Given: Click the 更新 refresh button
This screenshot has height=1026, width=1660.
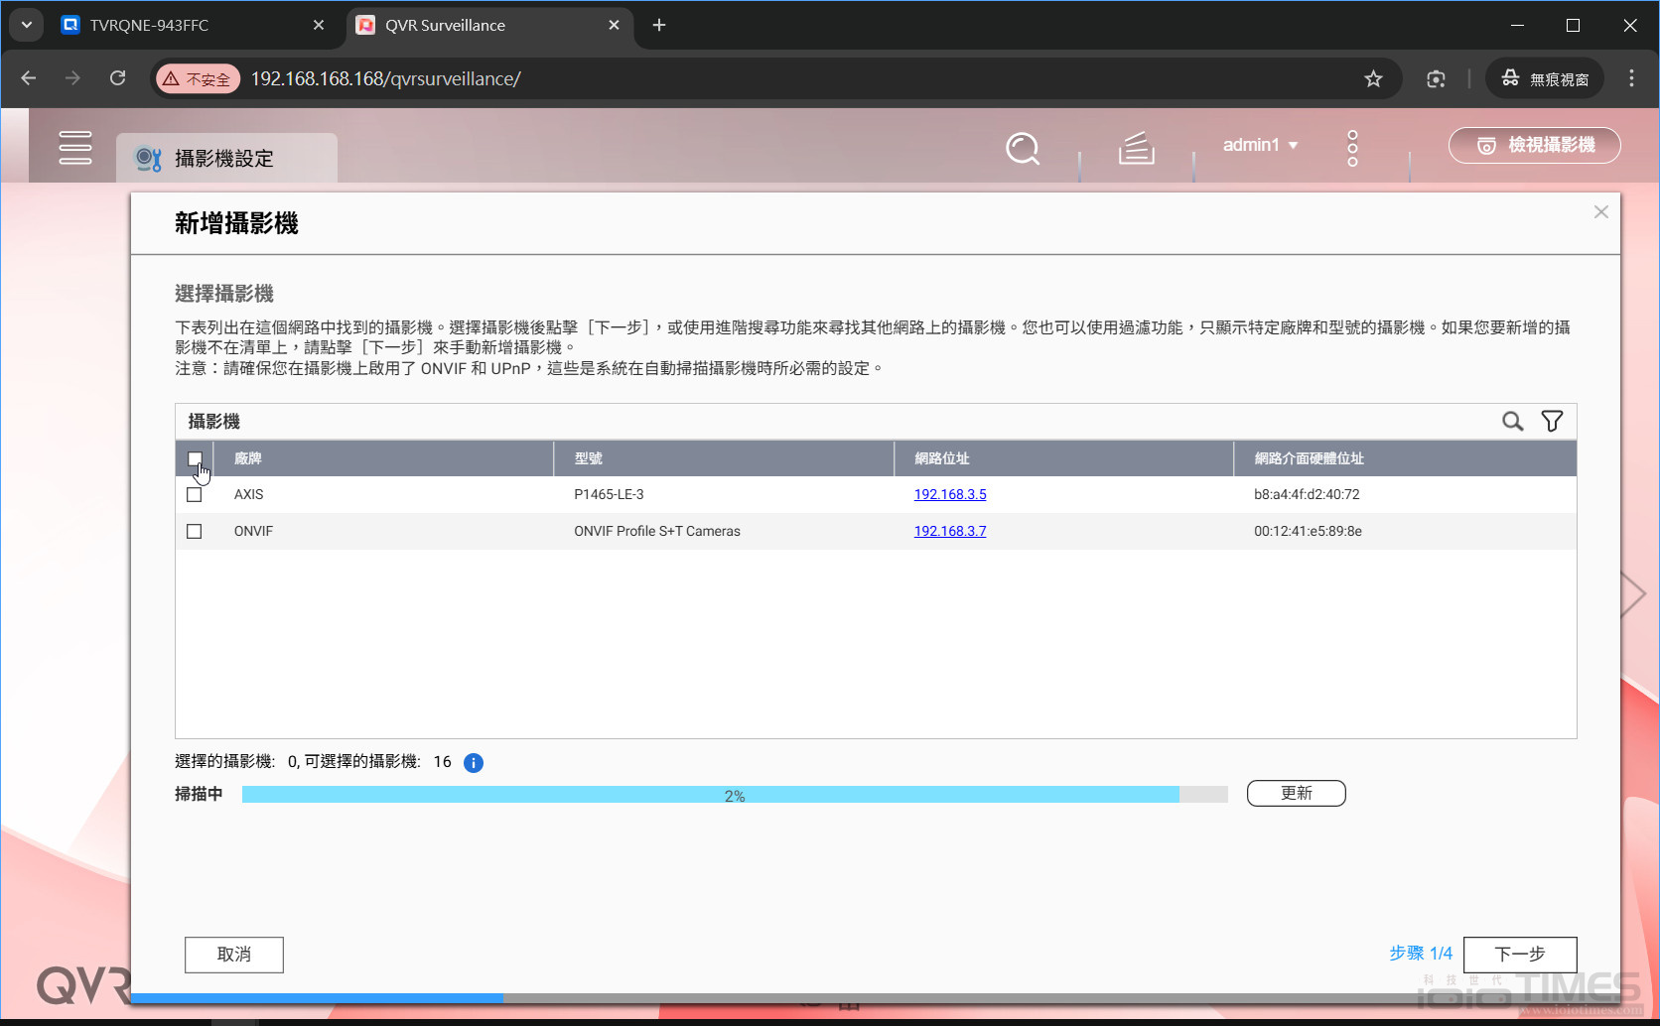Looking at the screenshot, I should (x=1296, y=793).
